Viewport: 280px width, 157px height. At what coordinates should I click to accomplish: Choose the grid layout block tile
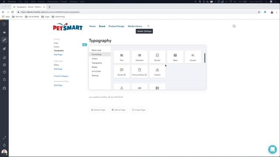point(157,87)
